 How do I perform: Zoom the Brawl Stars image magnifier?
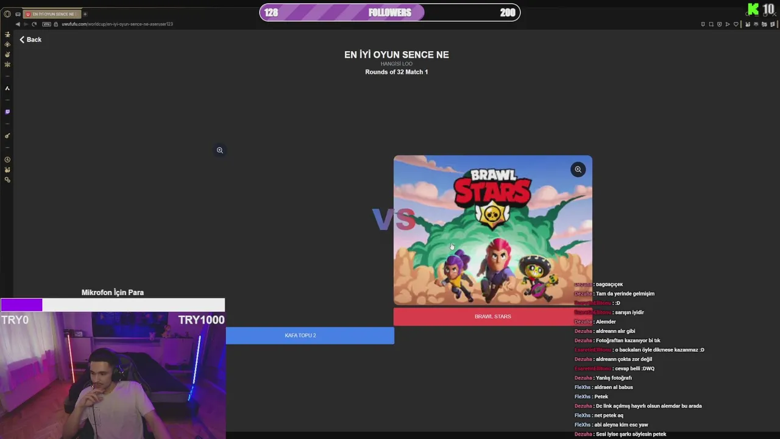578,170
